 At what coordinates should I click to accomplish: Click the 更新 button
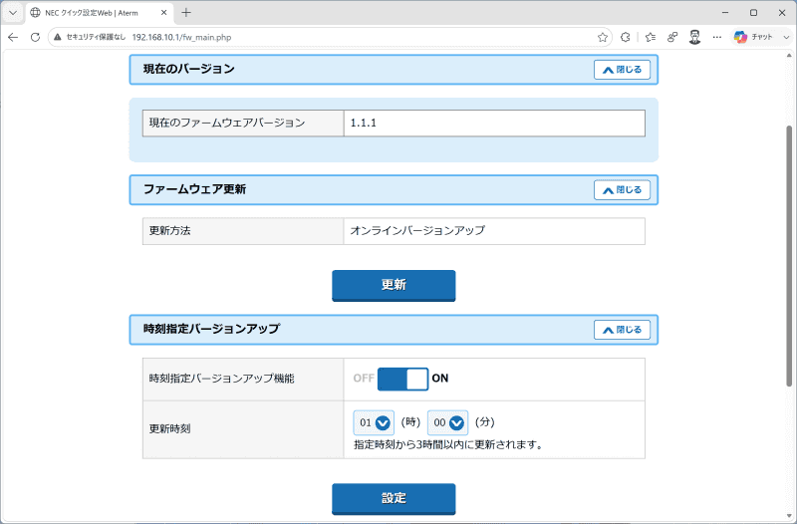(x=394, y=286)
